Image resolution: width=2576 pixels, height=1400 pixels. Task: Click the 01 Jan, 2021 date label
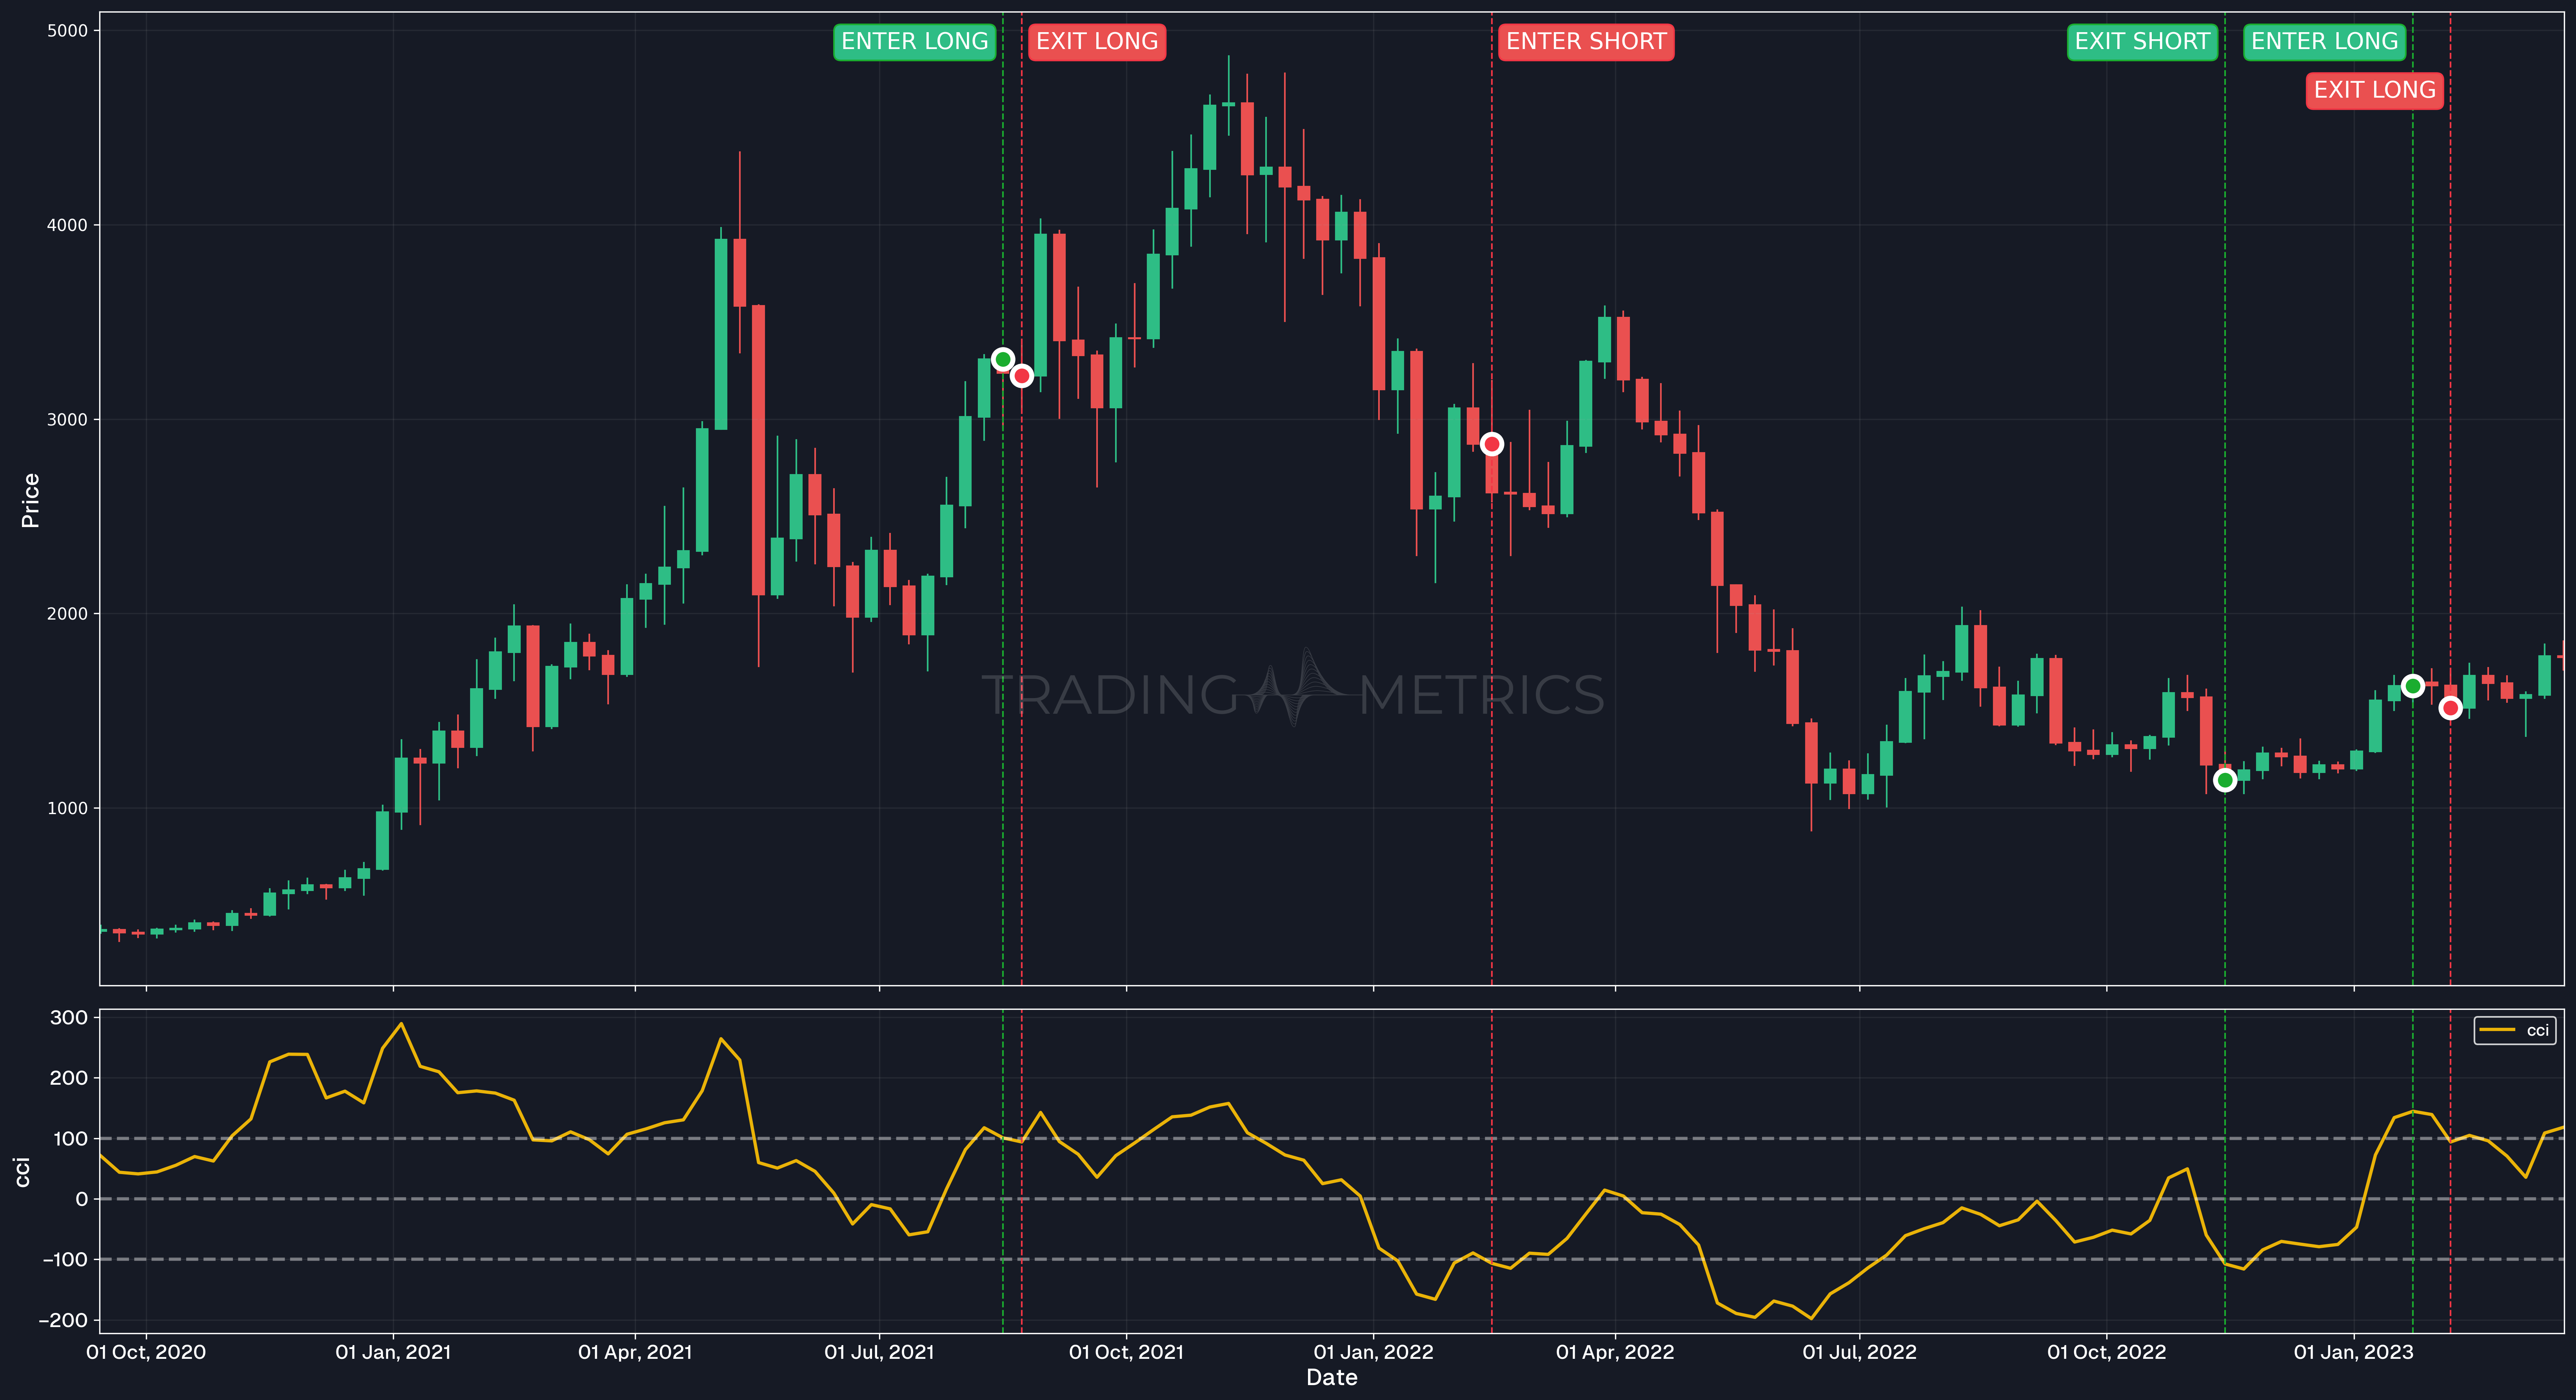tap(393, 1352)
